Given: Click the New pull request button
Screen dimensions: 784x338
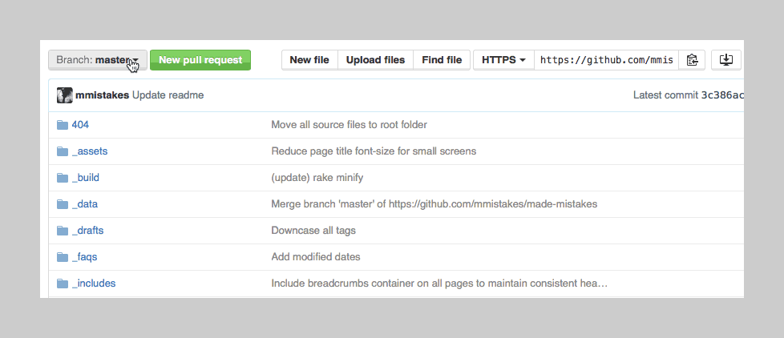Looking at the screenshot, I should [x=200, y=60].
